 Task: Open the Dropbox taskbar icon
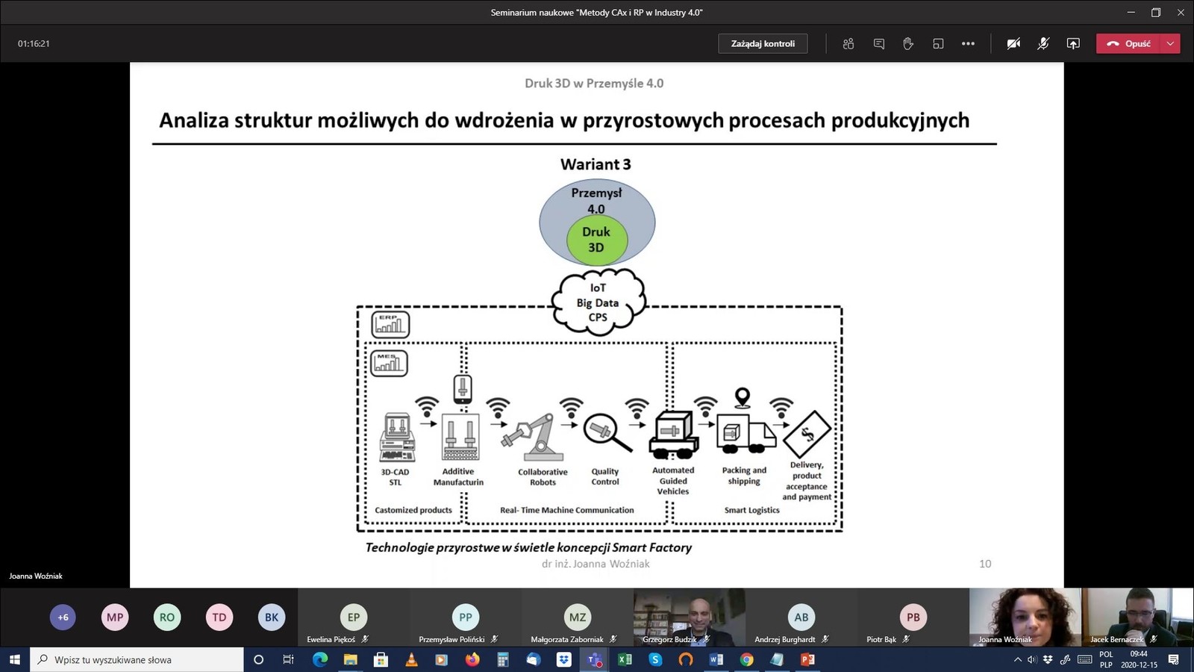(563, 659)
